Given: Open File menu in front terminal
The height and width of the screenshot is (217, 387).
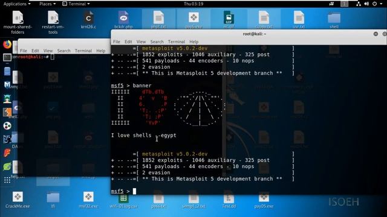Looking at the screenshot, I should tap(117, 42).
